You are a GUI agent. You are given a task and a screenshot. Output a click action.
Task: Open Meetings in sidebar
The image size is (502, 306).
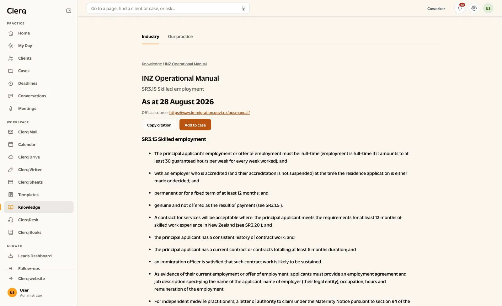click(39, 109)
